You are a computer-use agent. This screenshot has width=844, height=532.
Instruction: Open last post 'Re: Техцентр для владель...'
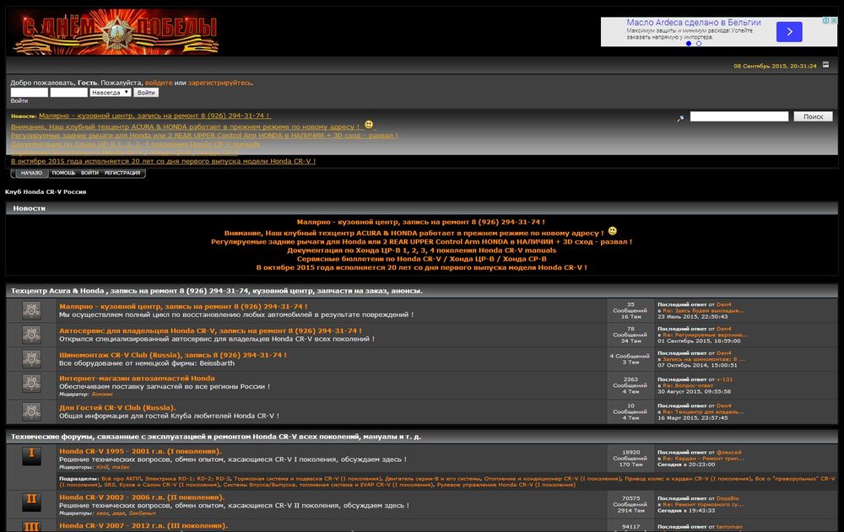[703, 411]
